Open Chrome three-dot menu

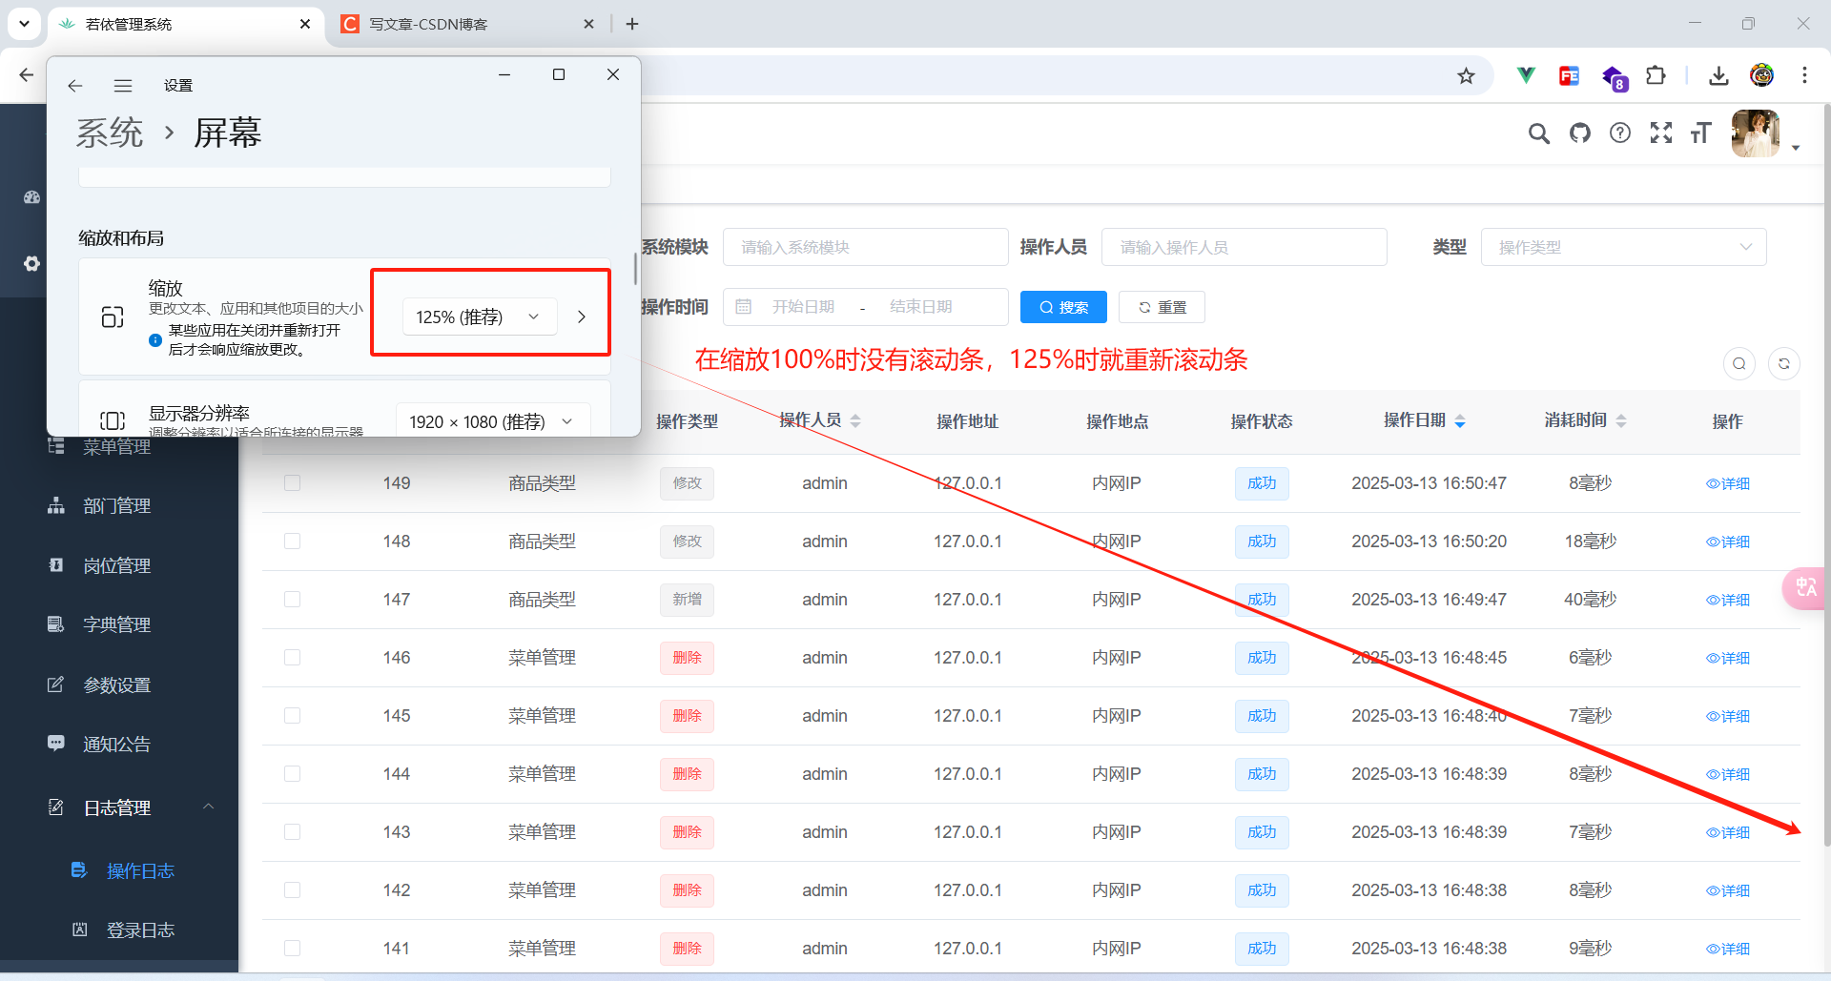coord(1804,75)
